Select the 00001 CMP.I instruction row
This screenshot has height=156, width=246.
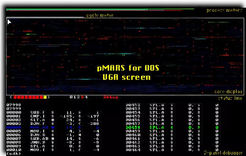pyautogui.click(x=53, y=116)
